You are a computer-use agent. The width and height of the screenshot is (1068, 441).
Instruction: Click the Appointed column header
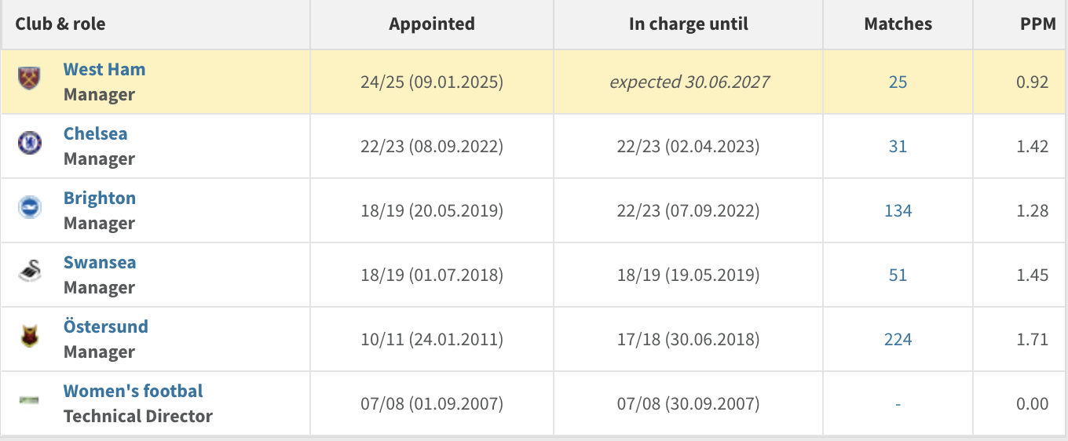pos(431,24)
